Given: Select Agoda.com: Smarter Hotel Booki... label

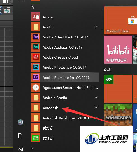Looking at the screenshot, I should [70, 88].
